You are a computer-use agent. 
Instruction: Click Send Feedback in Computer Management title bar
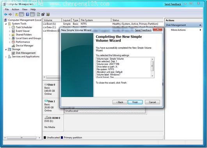(173, 4)
